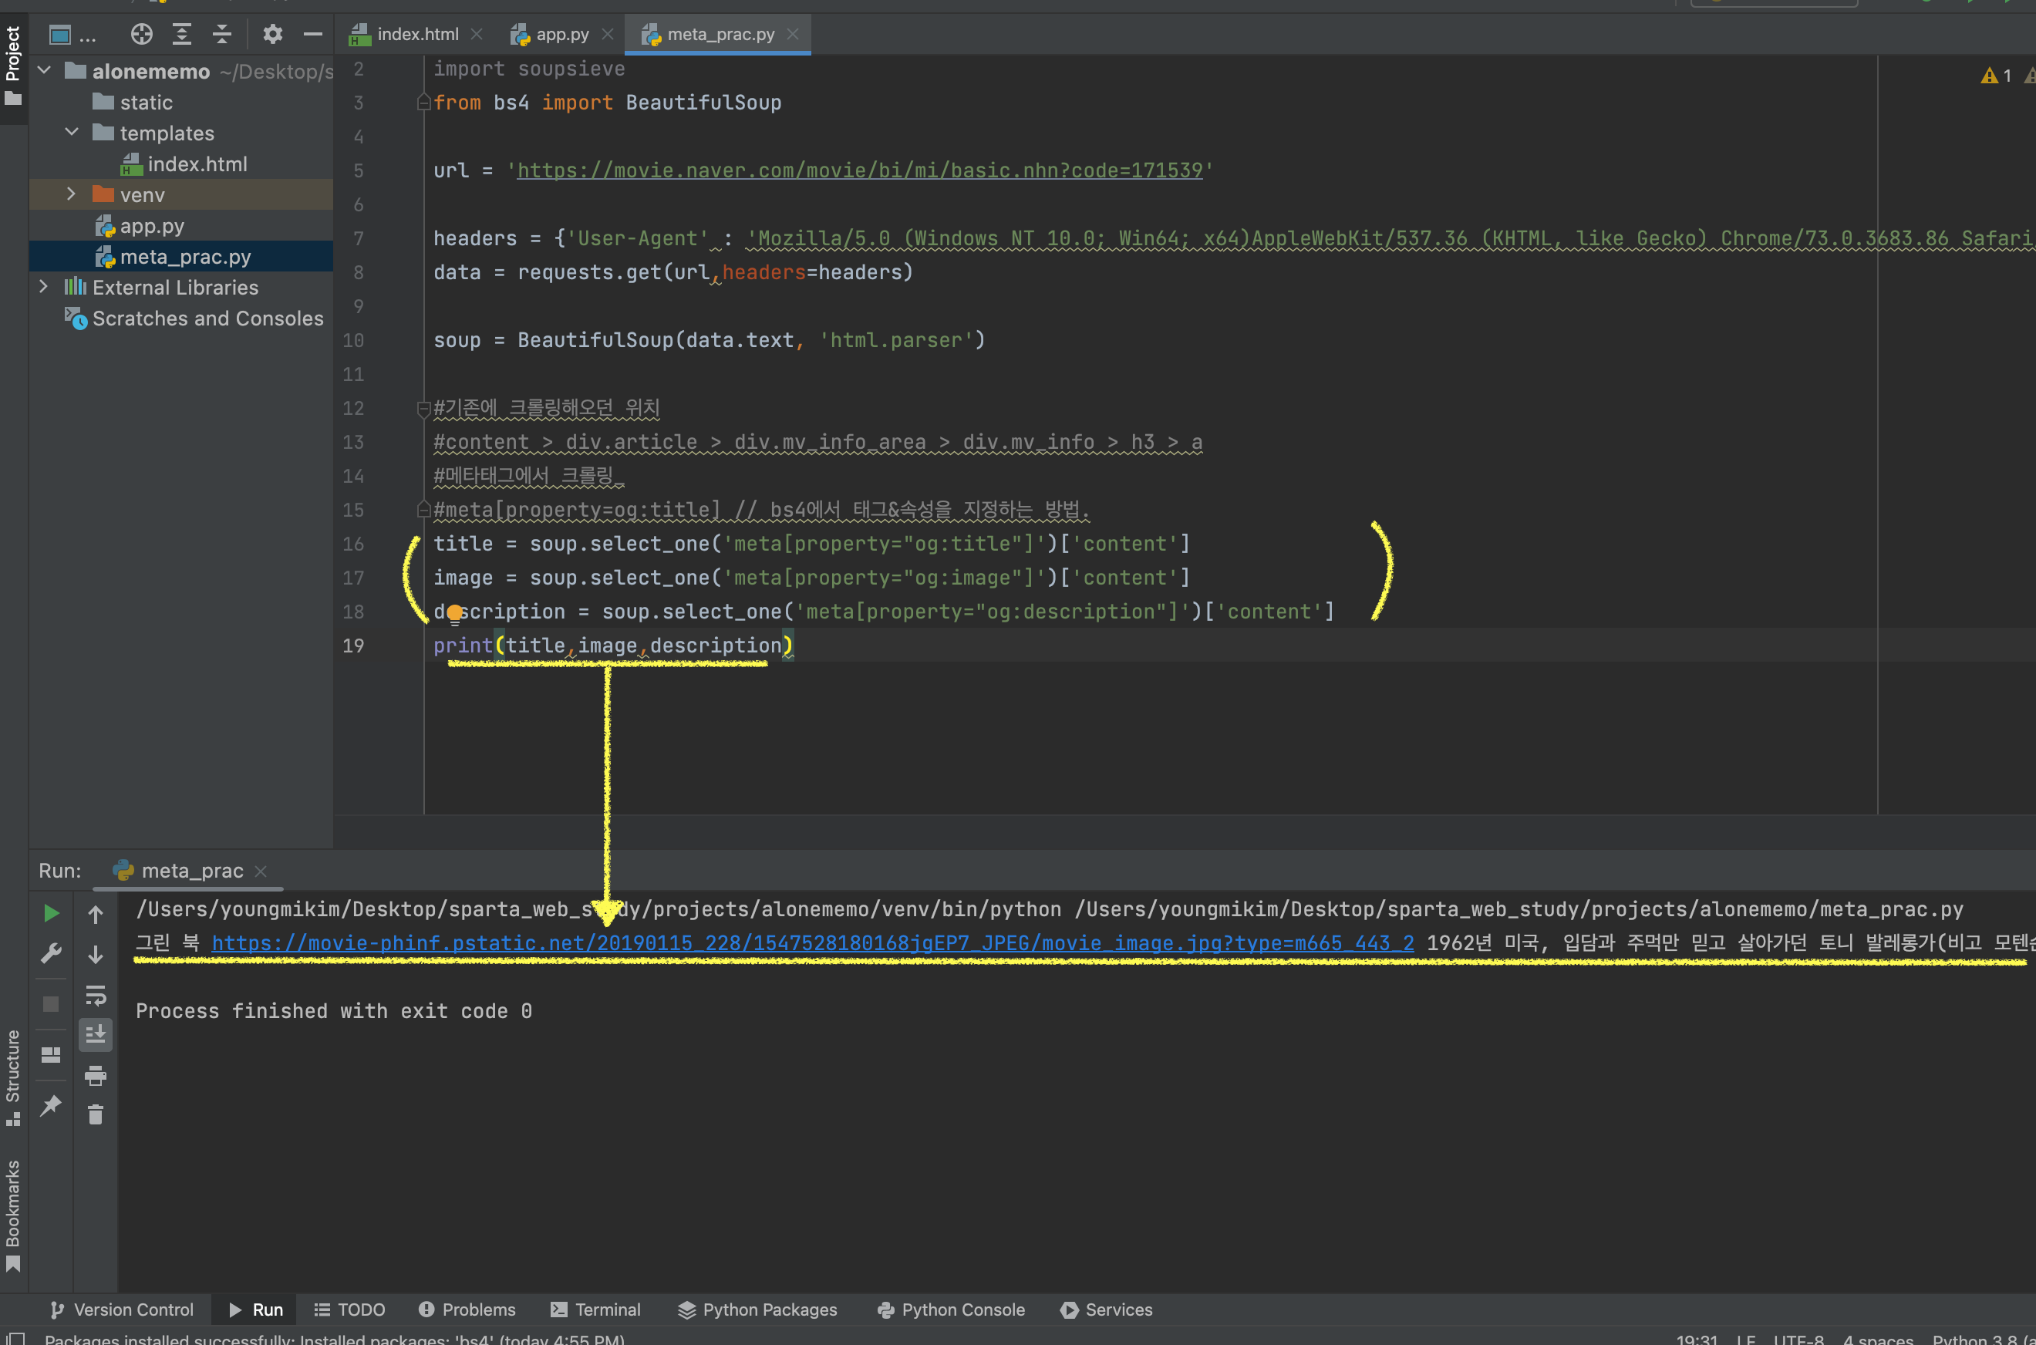Clear console output with trash icon
Image resolution: width=2036 pixels, height=1345 pixels.
tap(95, 1114)
